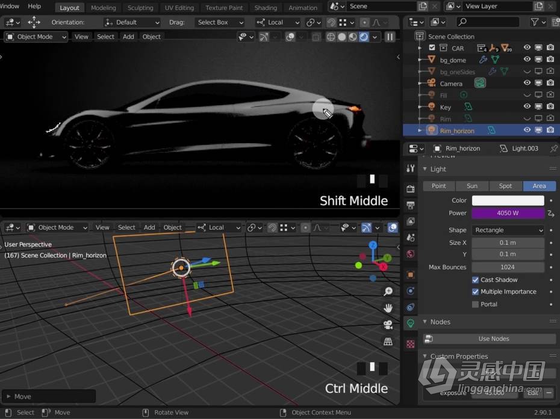Click the outliner search field
Viewport: 560px width, 419px height.
point(487,22)
